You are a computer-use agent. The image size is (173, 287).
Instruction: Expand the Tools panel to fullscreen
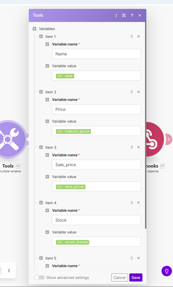[x=124, y=15]
